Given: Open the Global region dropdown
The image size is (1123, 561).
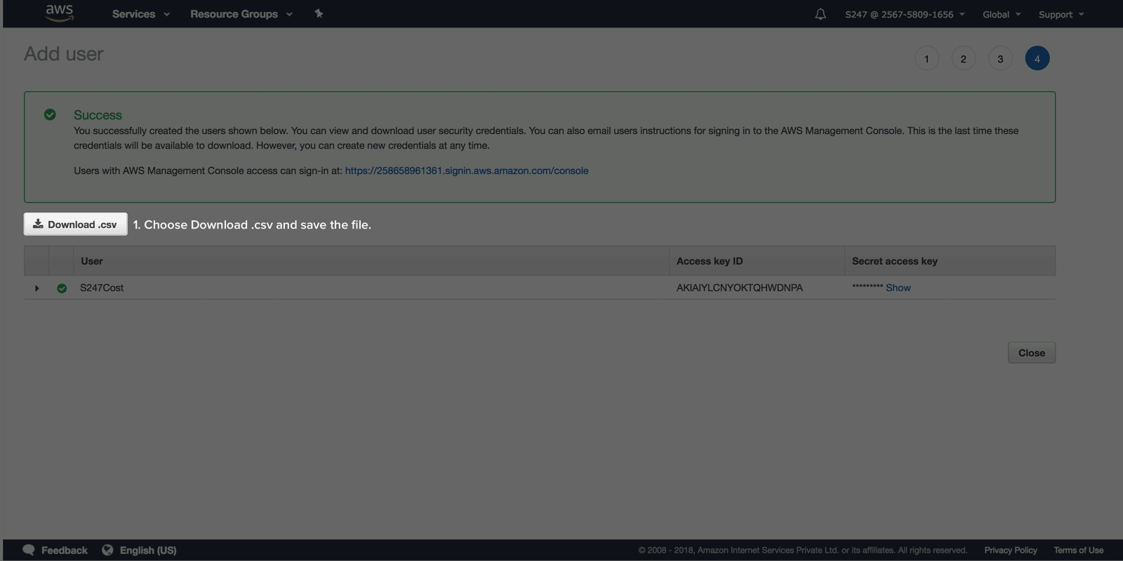Looking at the screenshot, I should click(1002, 14).
